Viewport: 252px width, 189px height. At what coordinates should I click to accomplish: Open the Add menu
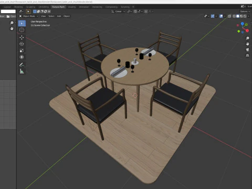tap(59, 16)
